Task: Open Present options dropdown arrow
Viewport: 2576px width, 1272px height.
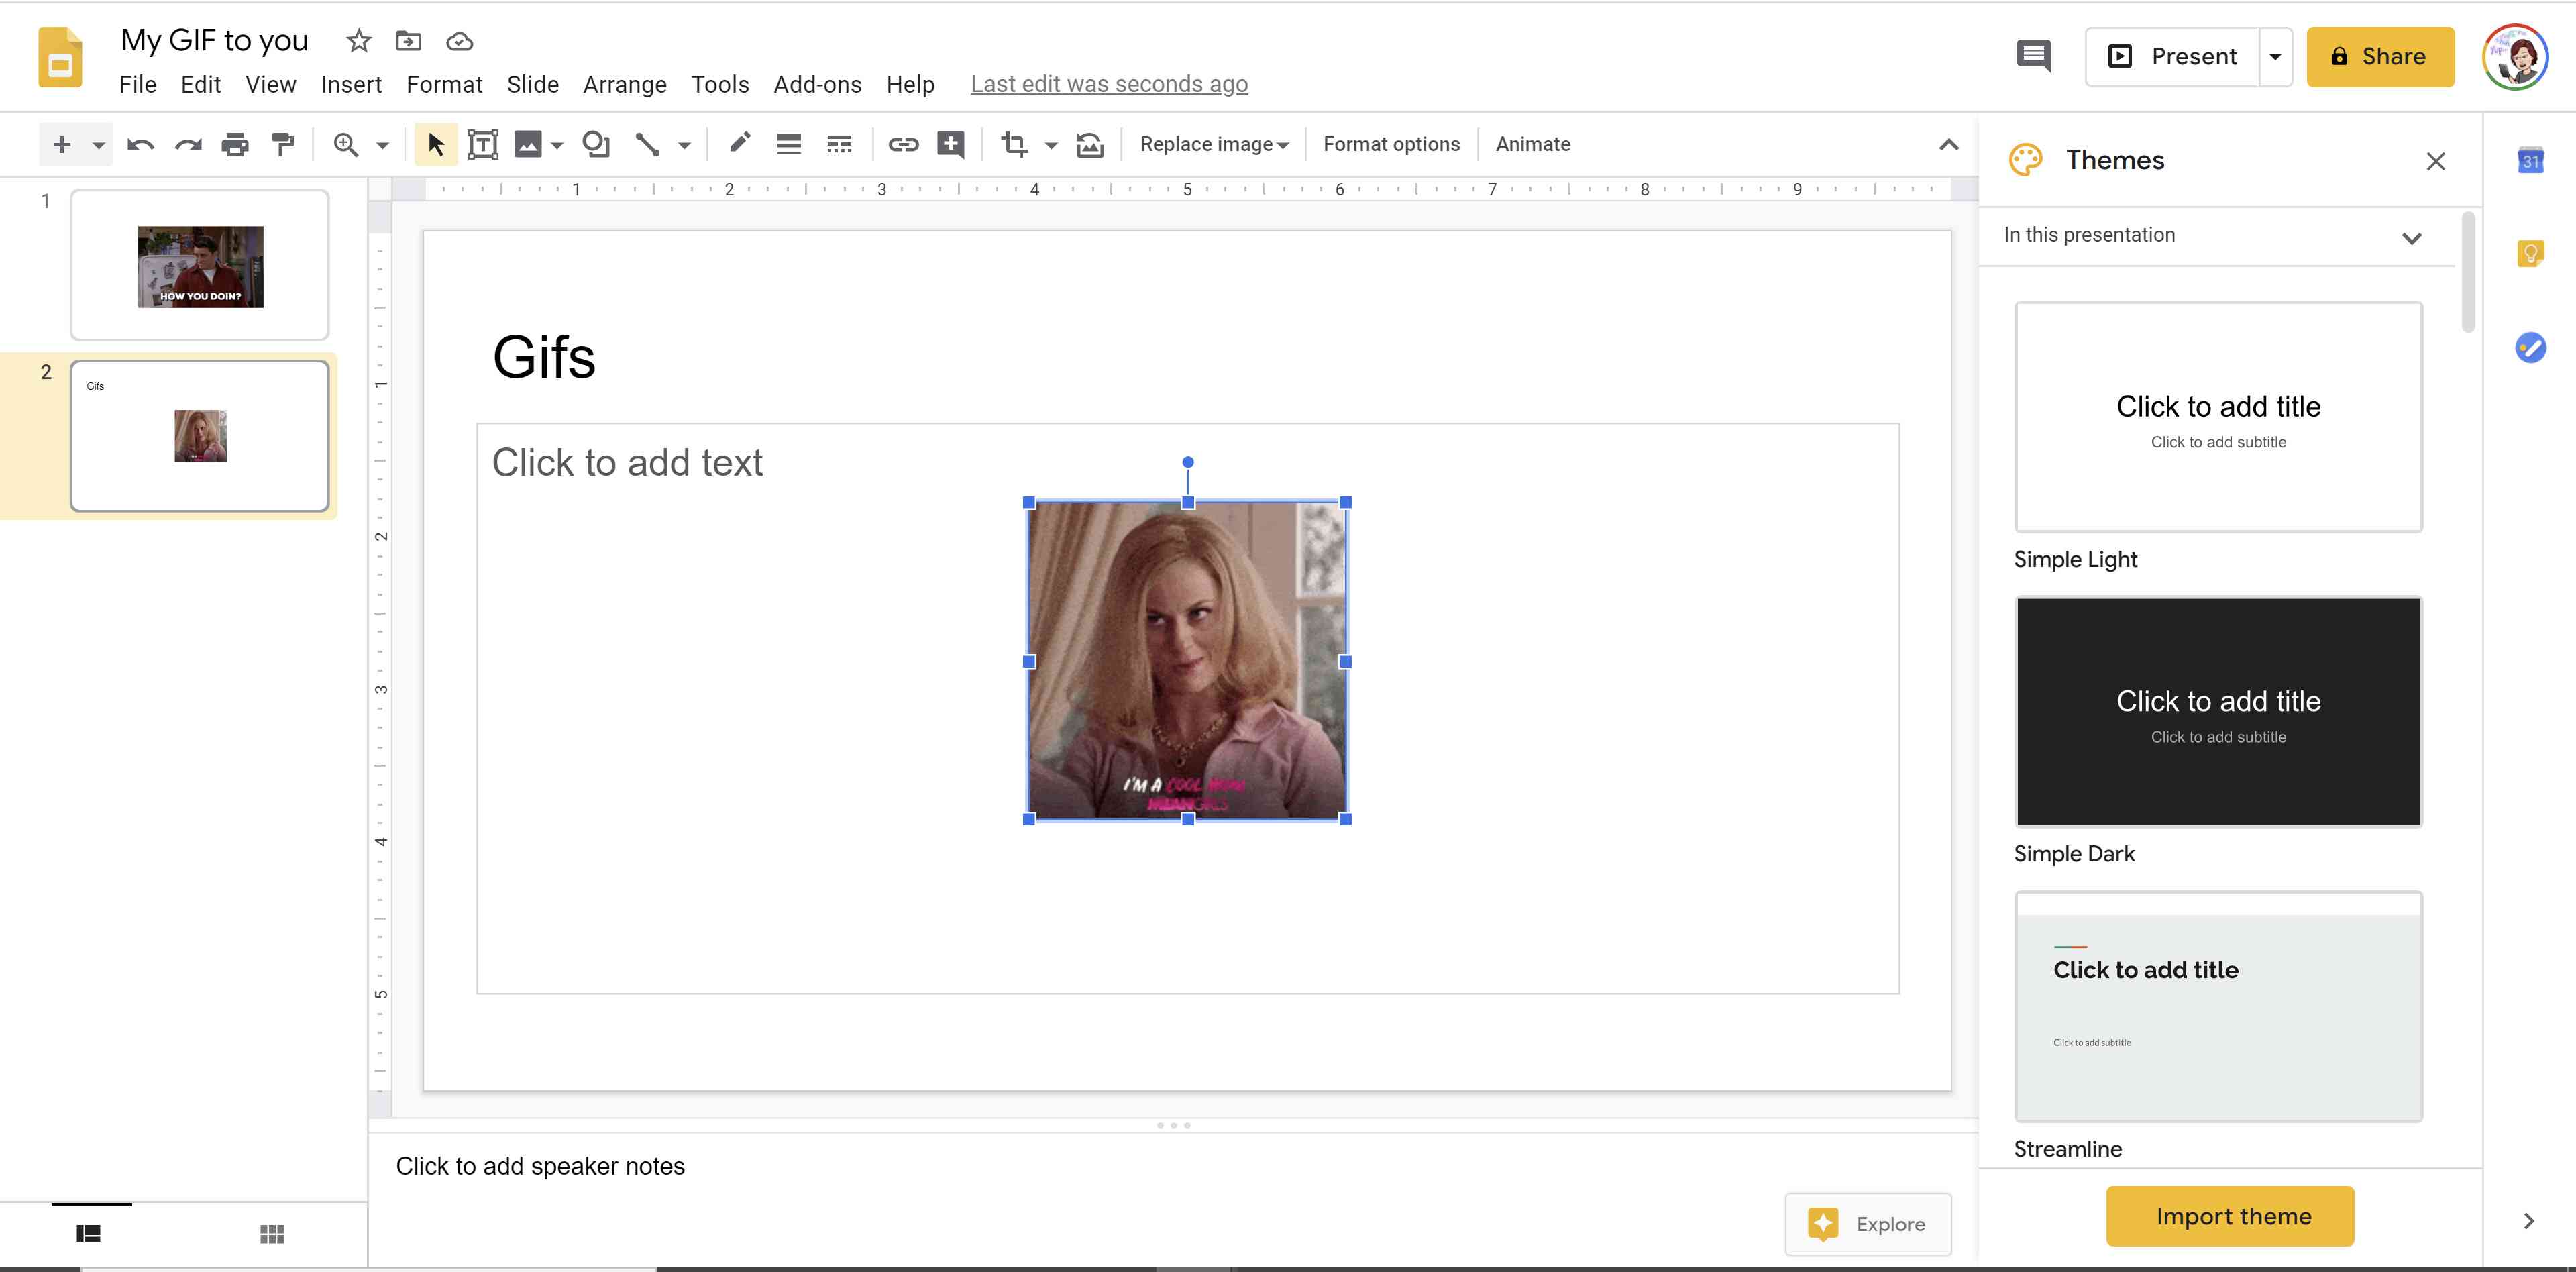Action: (2275, 57)
